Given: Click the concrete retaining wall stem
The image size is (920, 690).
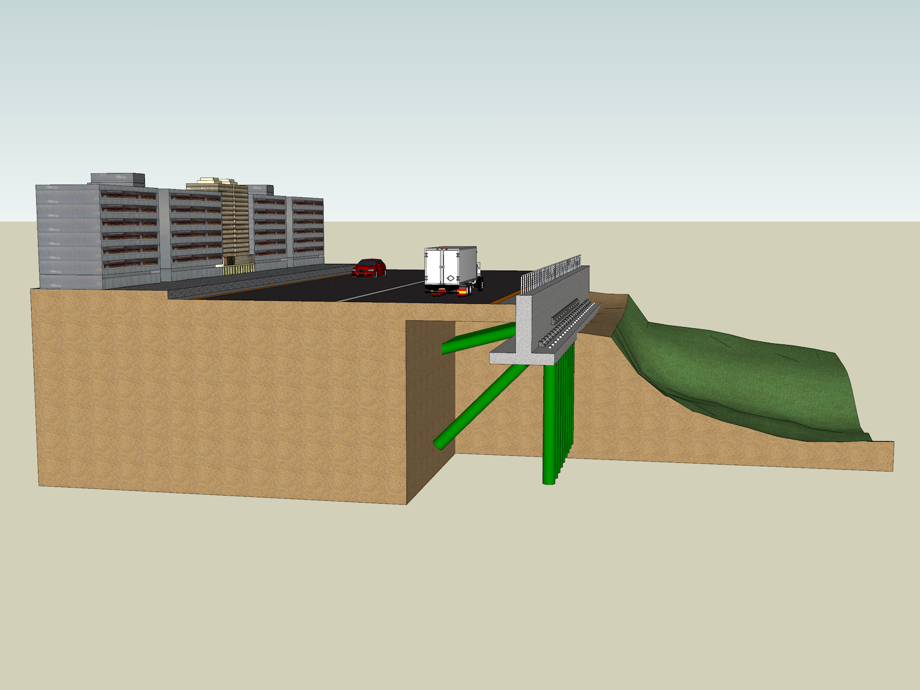Looking at the screenshot, I should coord(552,310).
